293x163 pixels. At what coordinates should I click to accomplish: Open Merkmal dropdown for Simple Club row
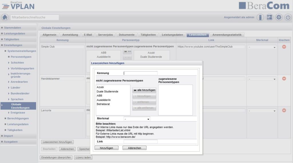click(x=262, y=47)
